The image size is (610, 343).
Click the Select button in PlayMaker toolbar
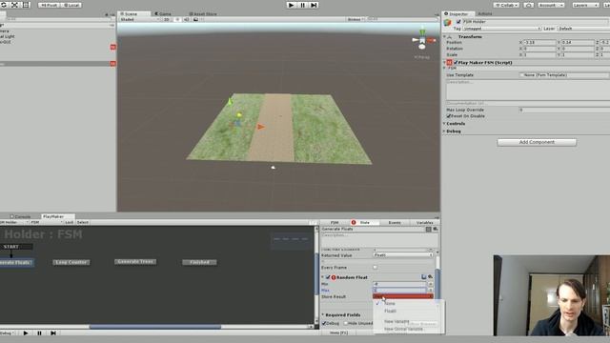click(83, 222)
